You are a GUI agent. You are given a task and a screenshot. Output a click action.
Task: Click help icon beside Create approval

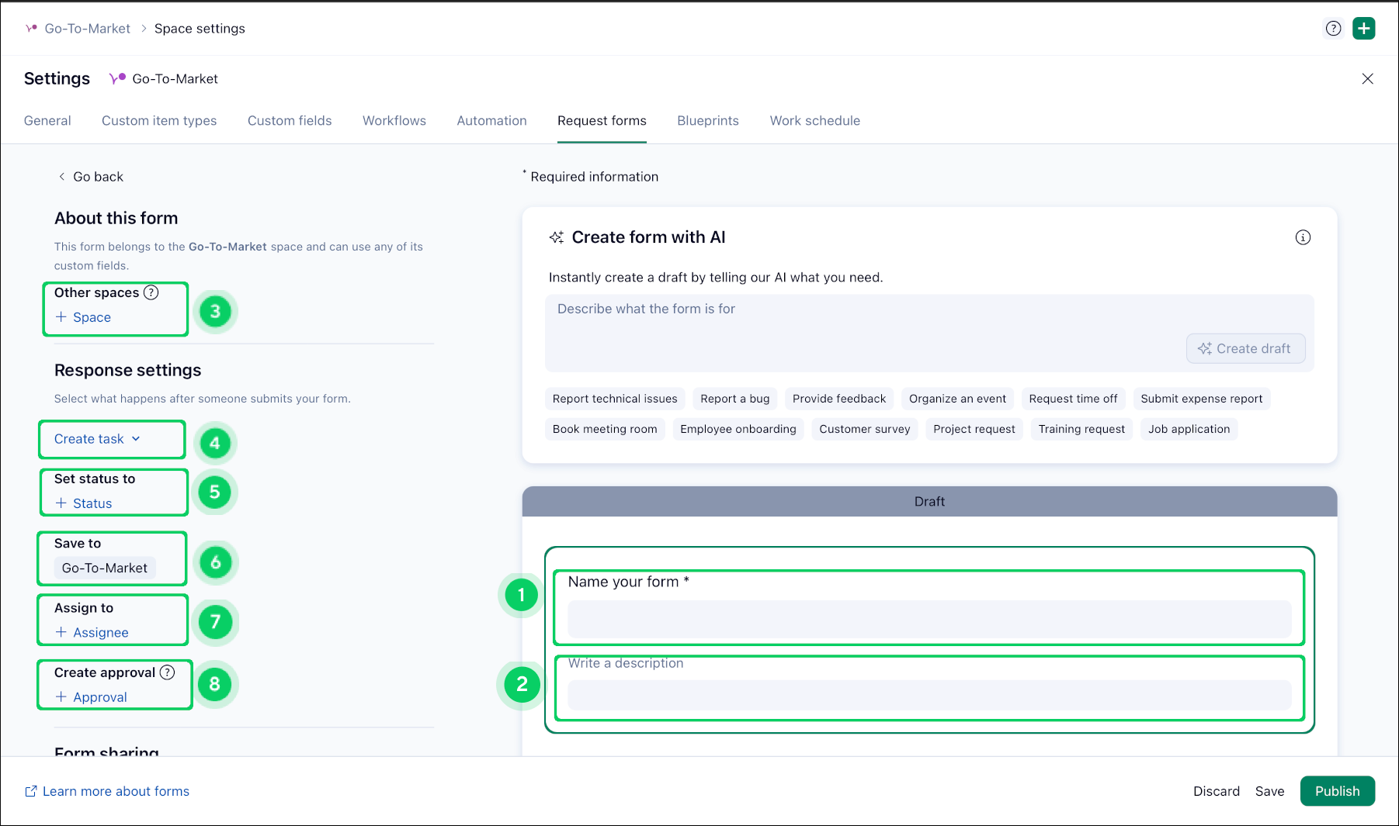pyautogui.click(x=168, y=672)
